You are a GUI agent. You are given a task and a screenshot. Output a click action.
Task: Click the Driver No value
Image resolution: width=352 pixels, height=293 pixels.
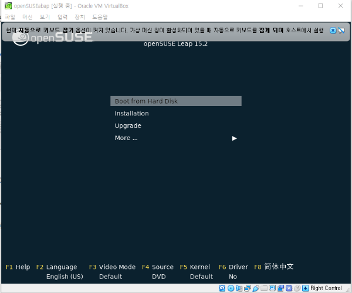click(x=233, y=277)
